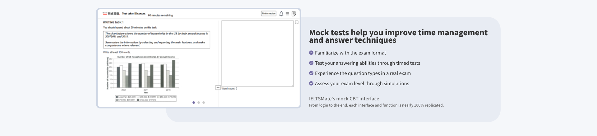
Task: Click 'IELTSMate's mock CBT interface' caption
Action: tap(344, 99)
